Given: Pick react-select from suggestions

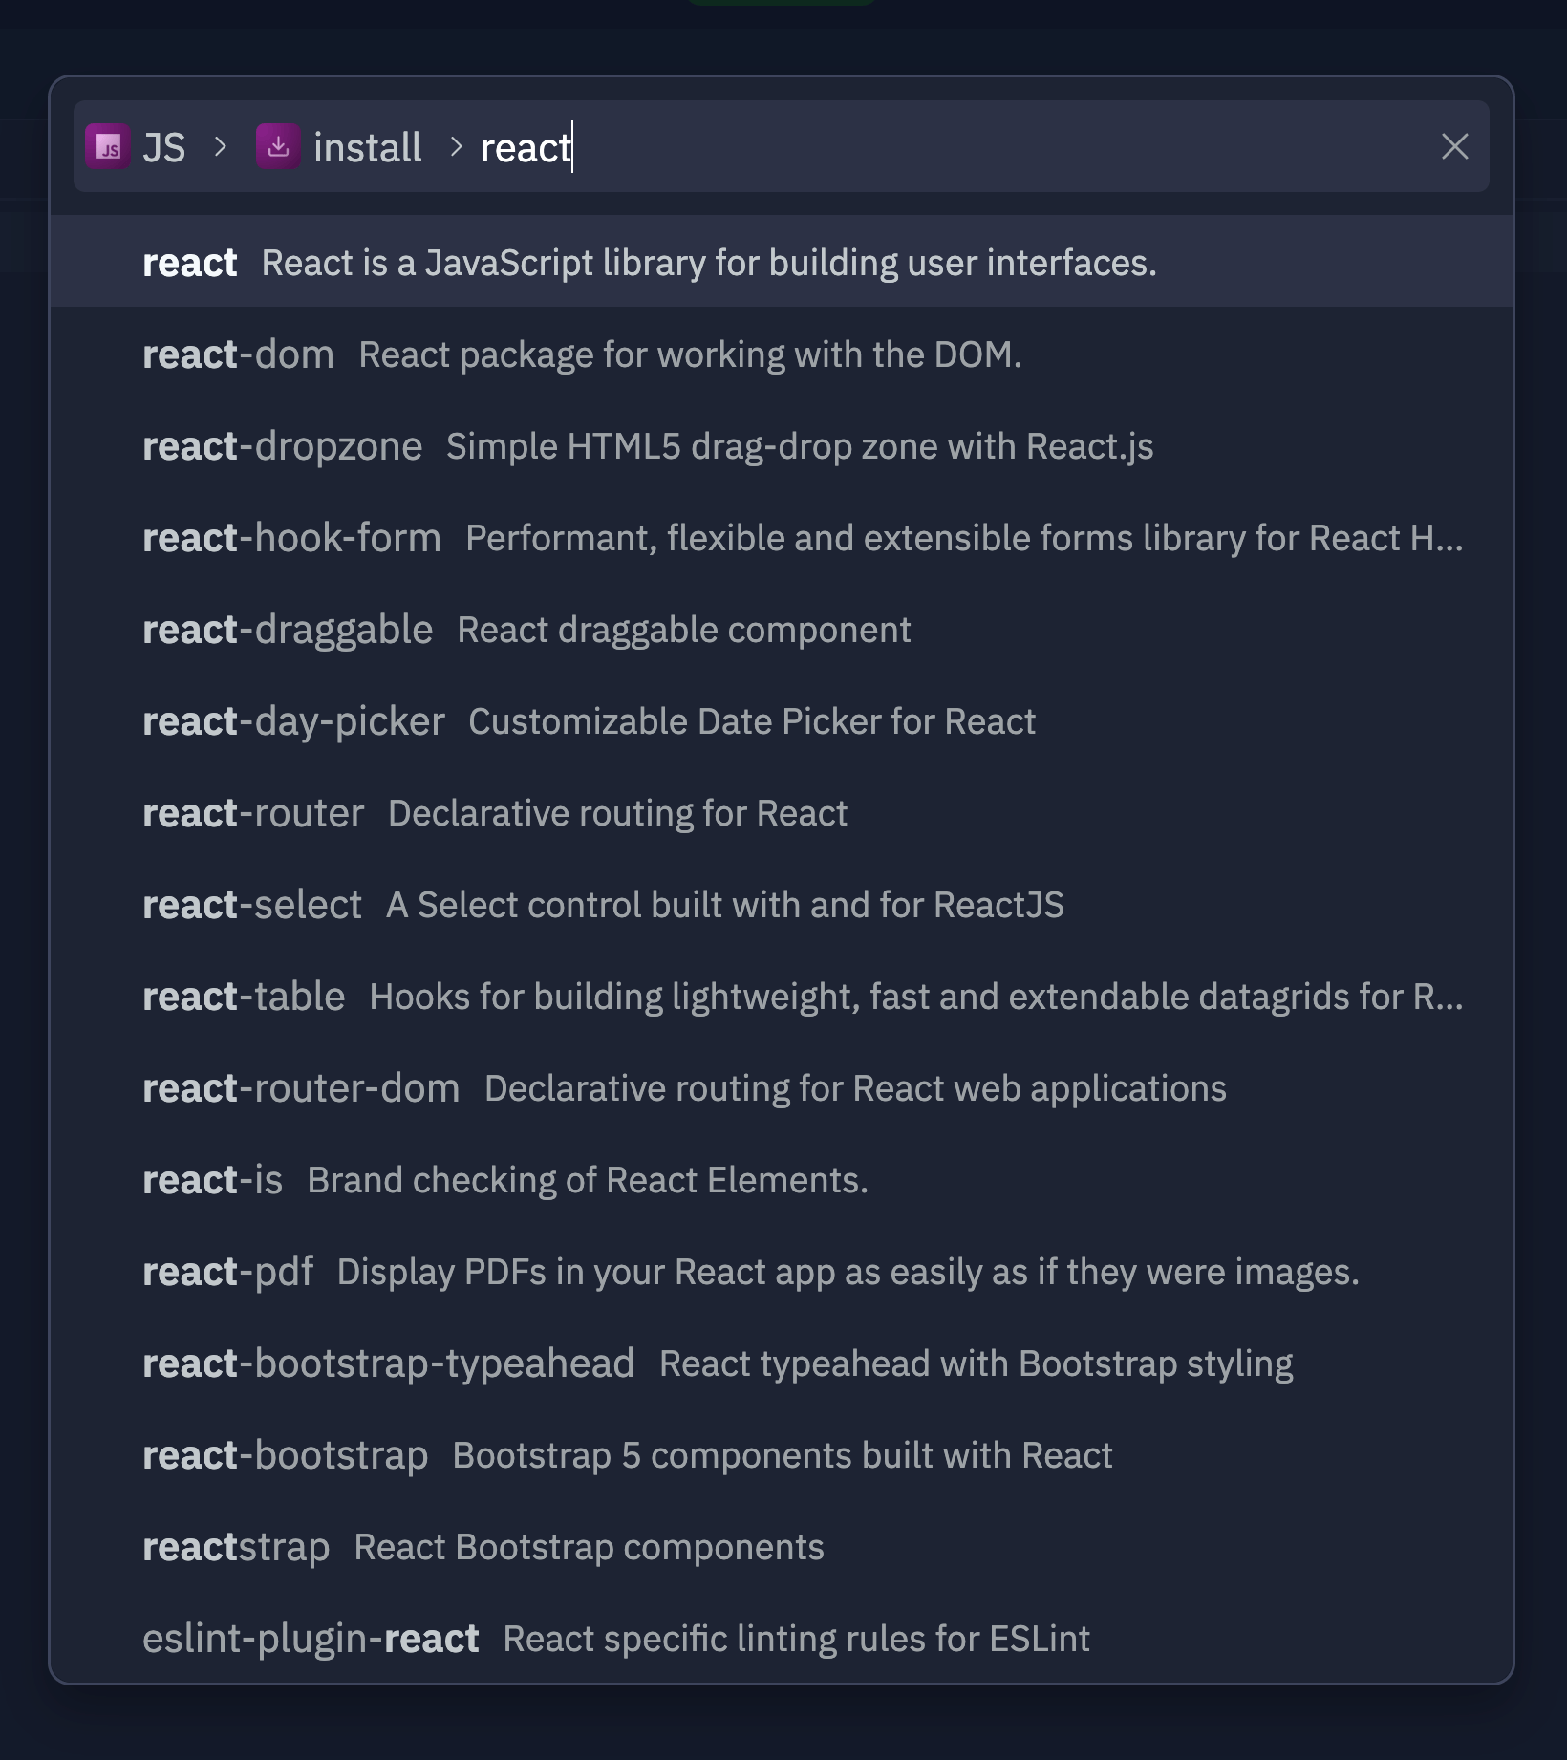Looking at the screenshot, I should [782, 904].
